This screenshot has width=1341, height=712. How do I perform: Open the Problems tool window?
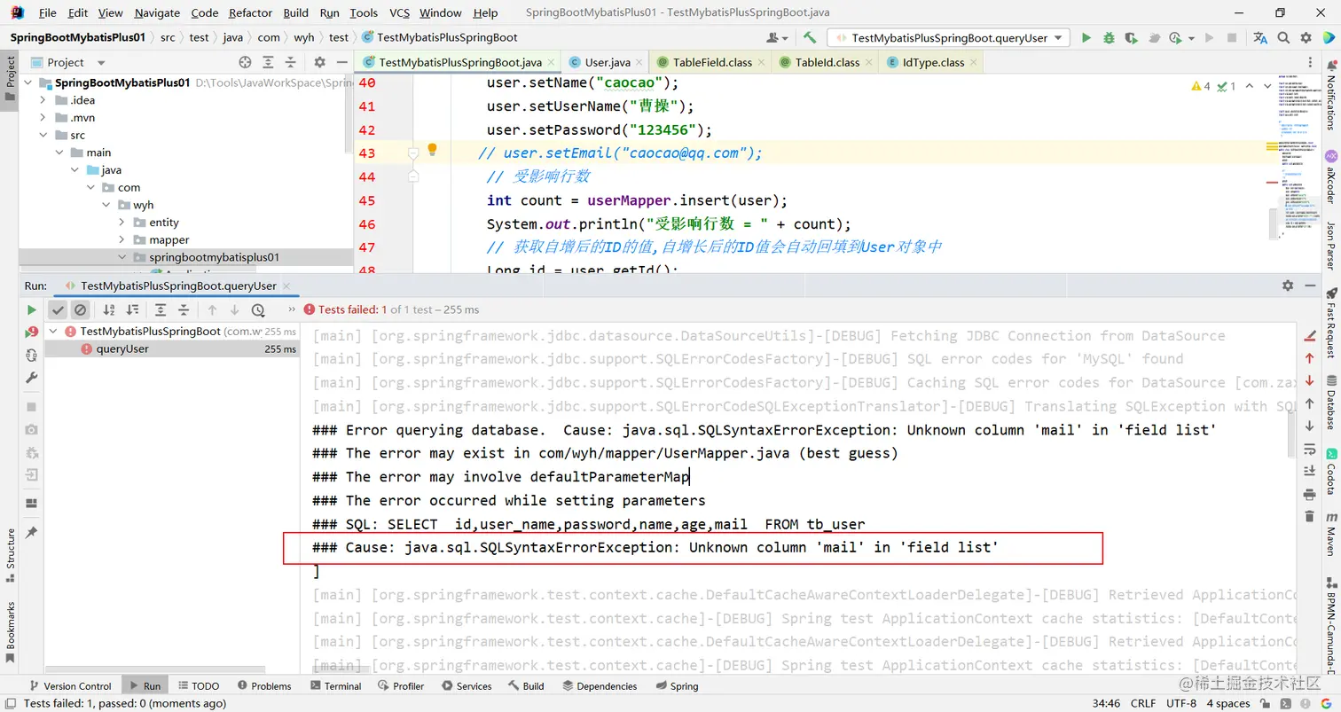tap(263, 685)
